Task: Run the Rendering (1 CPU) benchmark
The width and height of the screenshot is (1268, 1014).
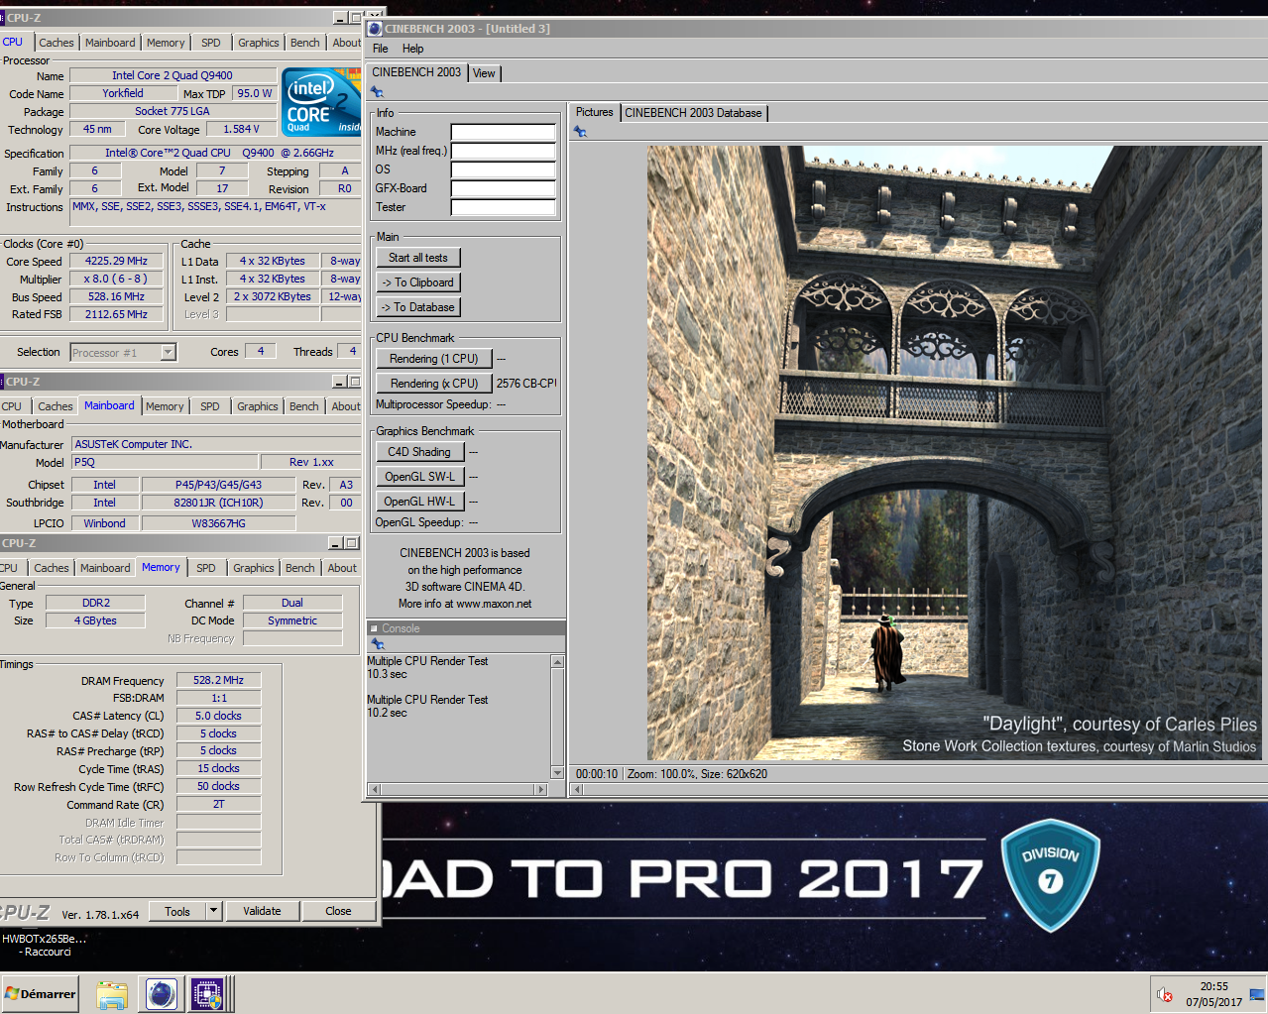Action: [434, 359]
